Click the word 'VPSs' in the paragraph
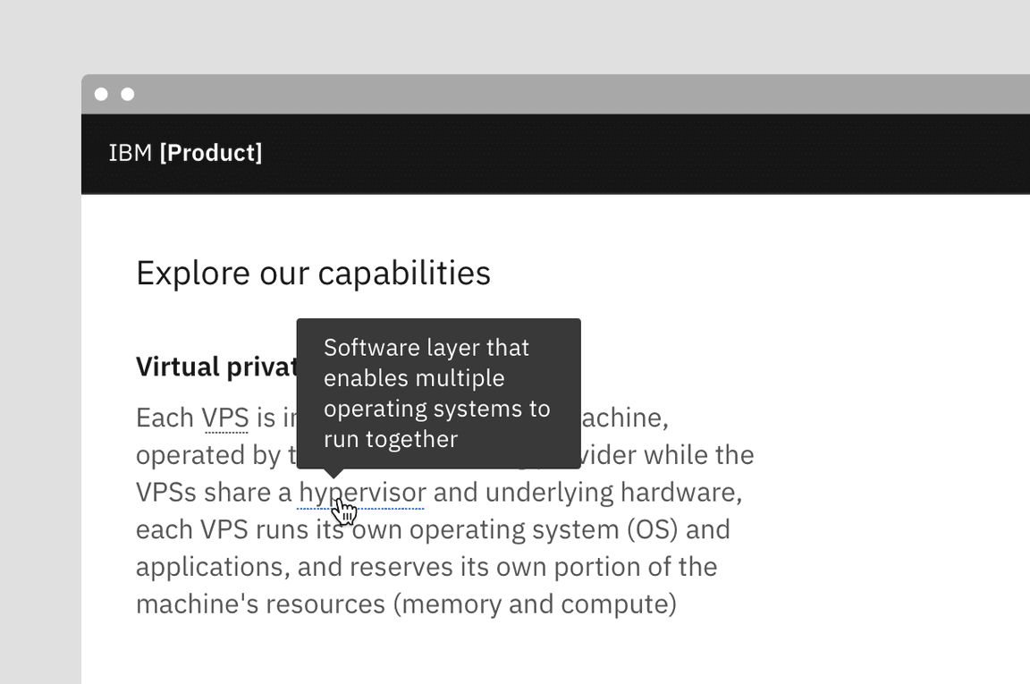This screenshot has height=684, width=1030. pos(165,493)
